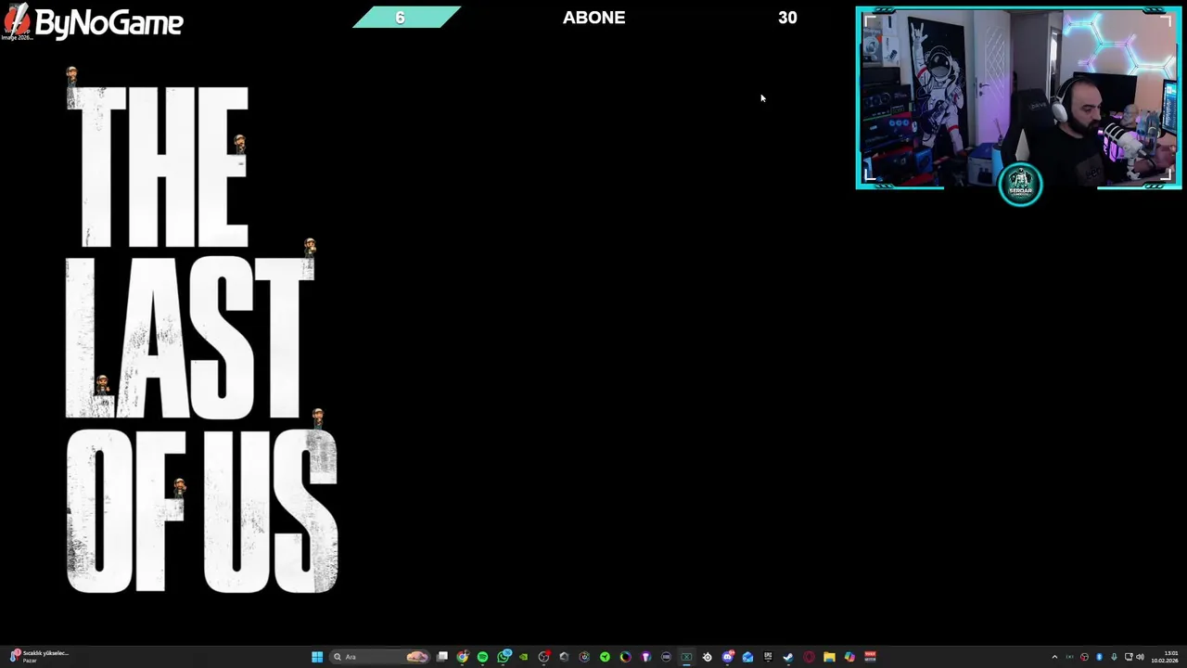Open the blue mail app on taskbar
1187x668 pixels.
point(747,657)
